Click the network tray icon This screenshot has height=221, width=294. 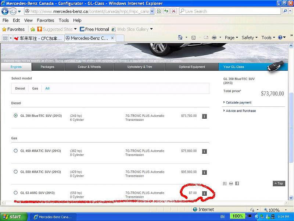click(x=273, y=217)
